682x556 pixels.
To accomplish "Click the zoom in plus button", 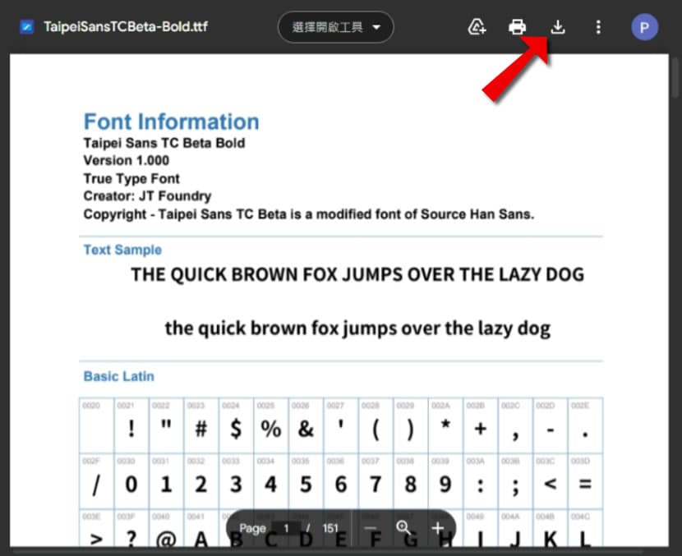I will click(438, 528).
